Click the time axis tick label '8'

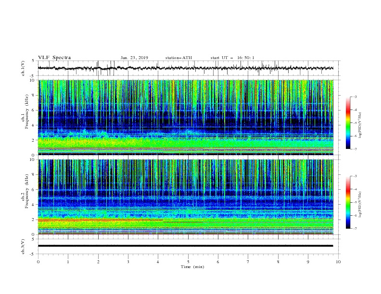click(x=278, y=262)
